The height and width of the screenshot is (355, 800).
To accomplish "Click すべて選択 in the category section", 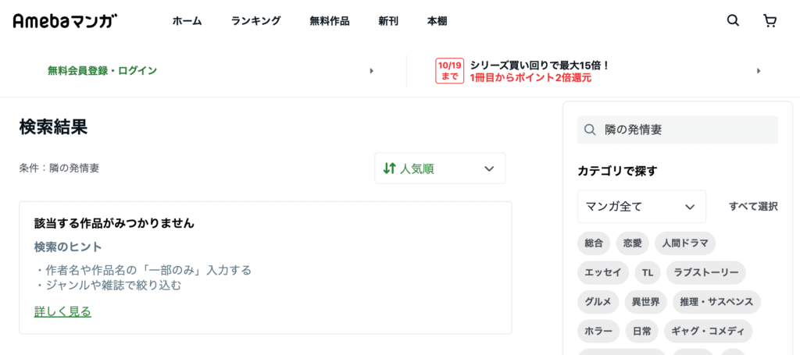I will tap(754, 206).
